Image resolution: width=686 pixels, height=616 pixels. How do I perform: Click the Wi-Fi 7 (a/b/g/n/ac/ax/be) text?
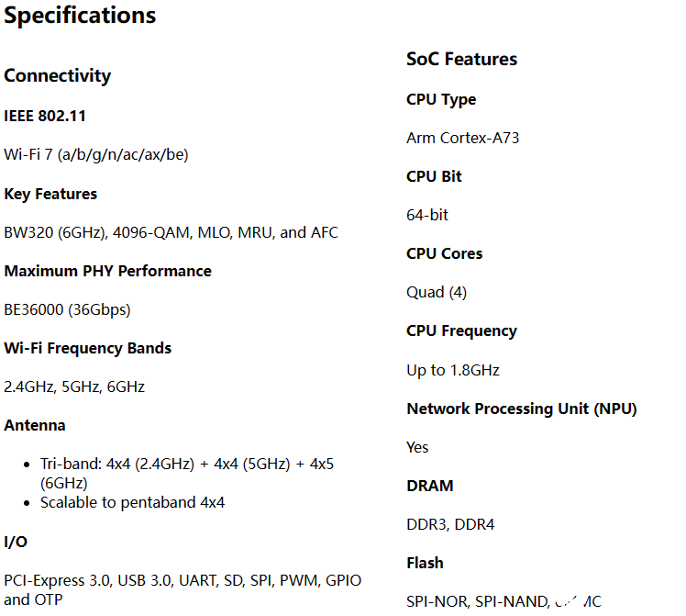click(95, 154)
